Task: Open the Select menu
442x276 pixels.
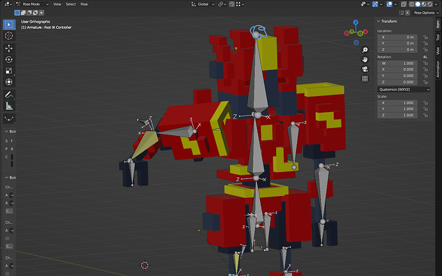Action: (x=70, y=4)
